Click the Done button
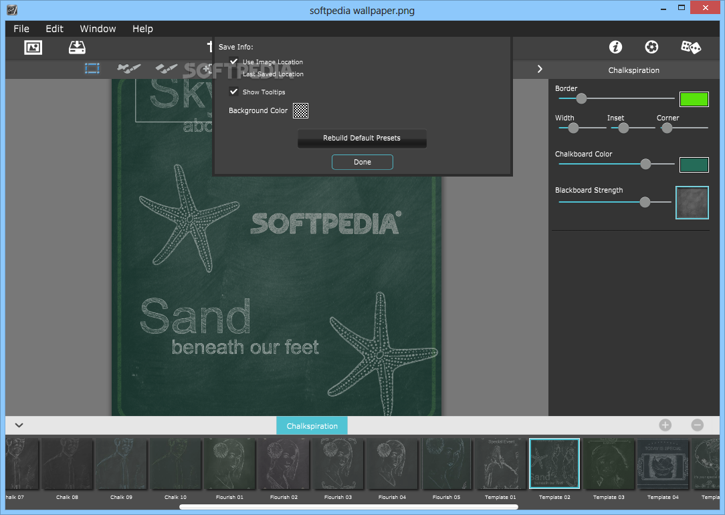Image resolution: width=725 pixels, height=515 pixels. (362, 163)
